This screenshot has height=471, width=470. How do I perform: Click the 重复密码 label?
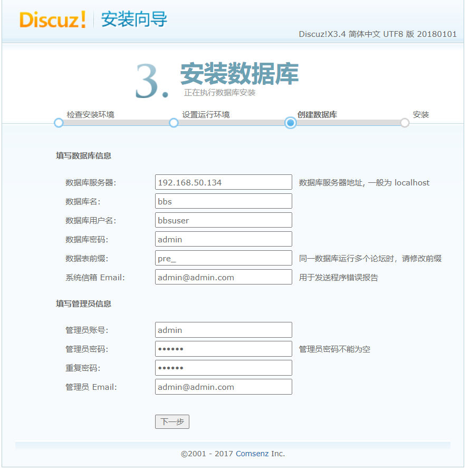[83, 368]
